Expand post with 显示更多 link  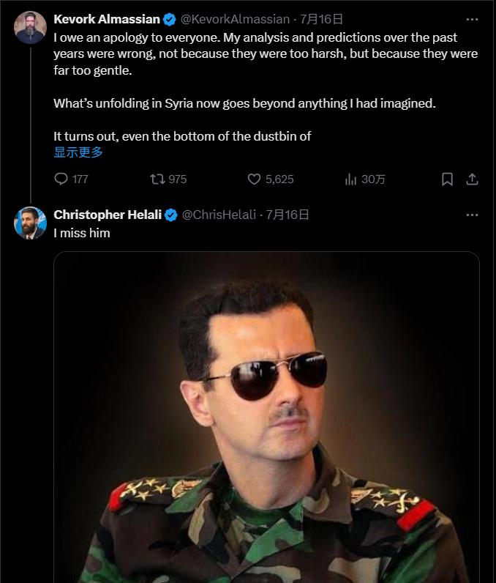[78, 152]
